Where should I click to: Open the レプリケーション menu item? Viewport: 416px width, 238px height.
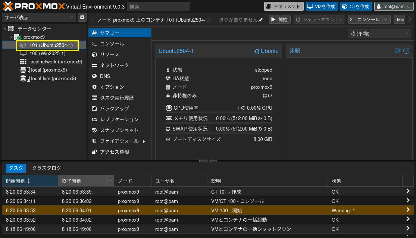tap(120, 119)
